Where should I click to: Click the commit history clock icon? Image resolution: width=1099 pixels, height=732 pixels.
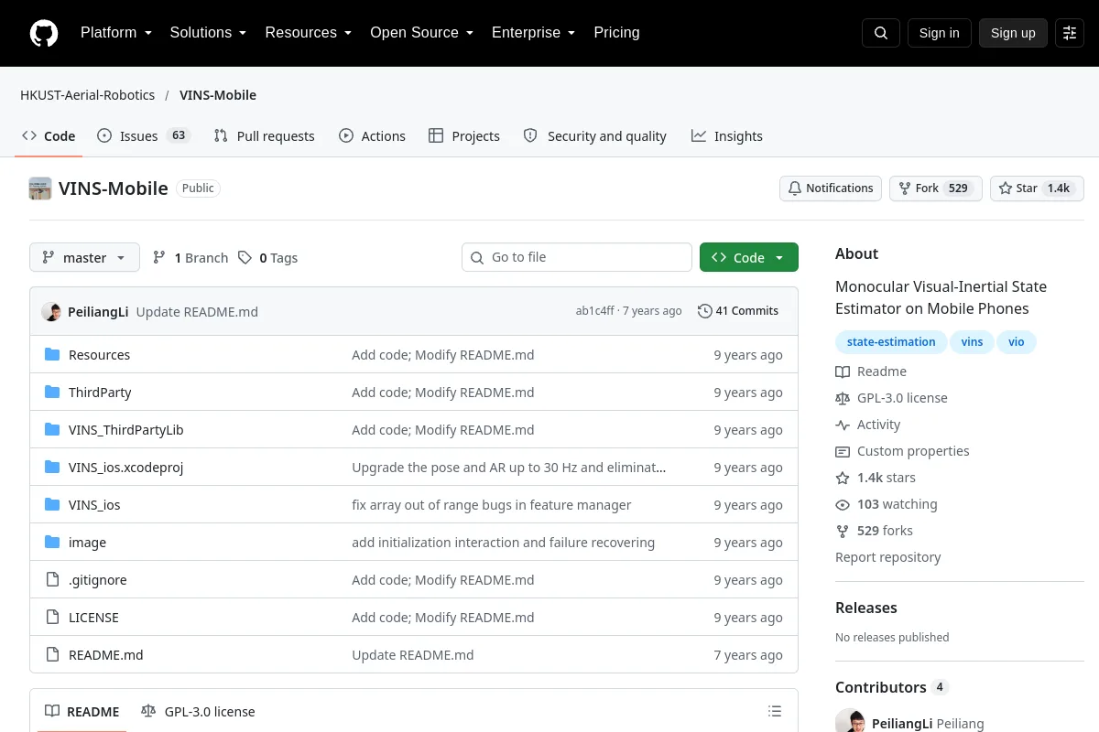click(x=704, y=311)
